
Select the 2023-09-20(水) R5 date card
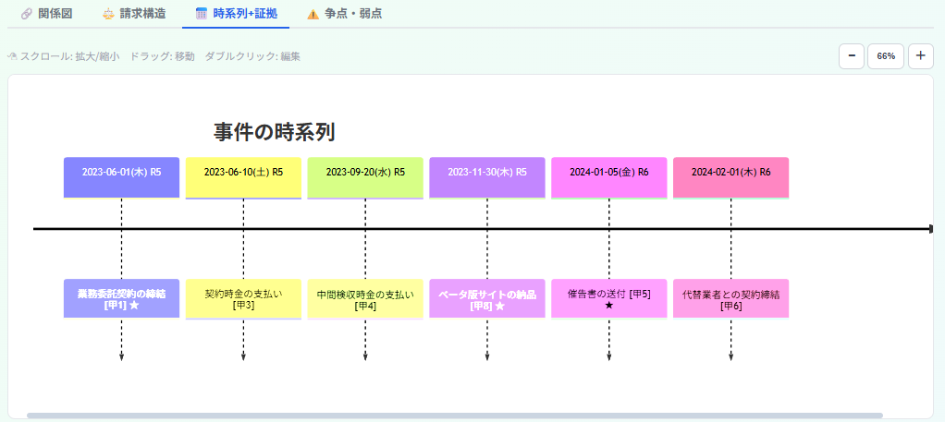click(365, 177)
